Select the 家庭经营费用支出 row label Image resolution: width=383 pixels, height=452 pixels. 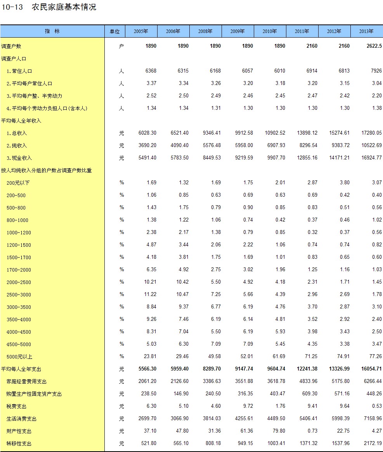pos(26,381)
